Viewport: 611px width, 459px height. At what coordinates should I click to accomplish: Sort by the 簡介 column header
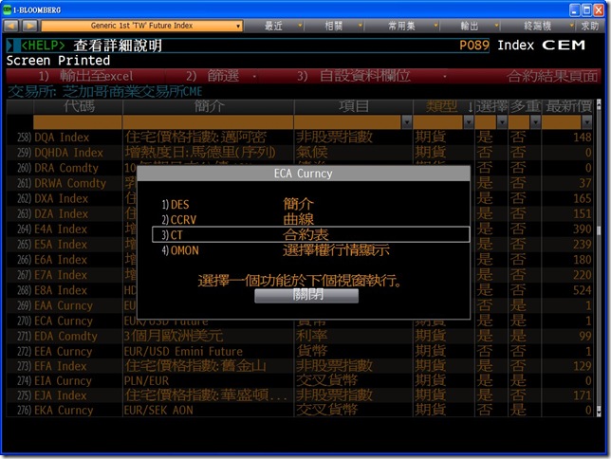[209, 106]
